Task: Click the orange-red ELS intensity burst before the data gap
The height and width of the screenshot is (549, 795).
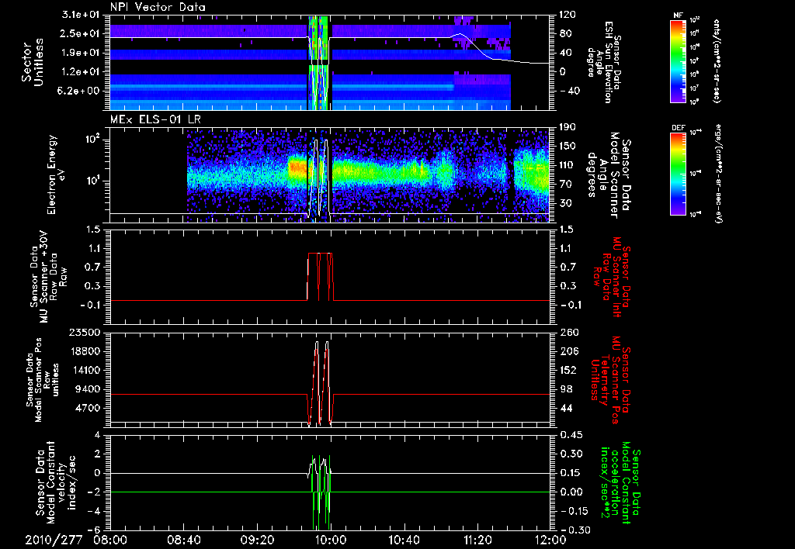Action: tap(297, 168)
